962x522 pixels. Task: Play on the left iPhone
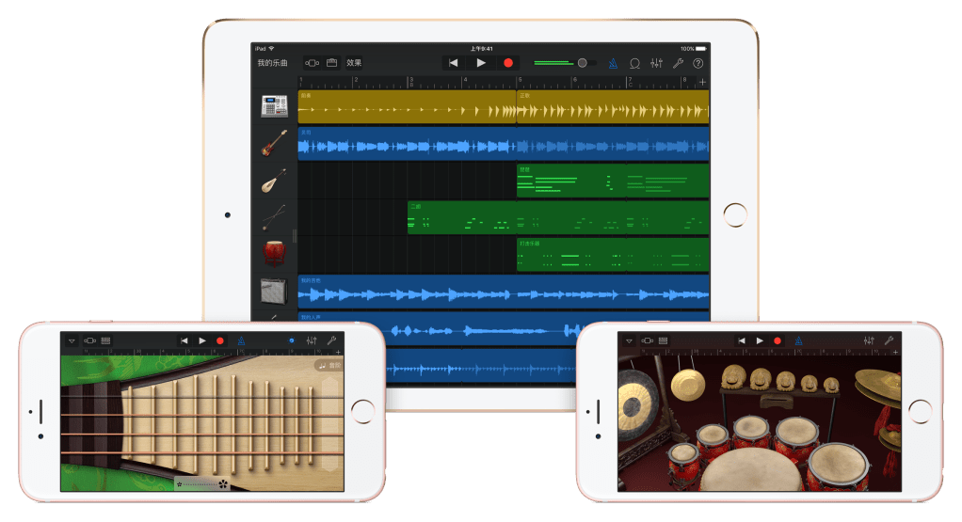pyautogui.click(x=202, y=340)
